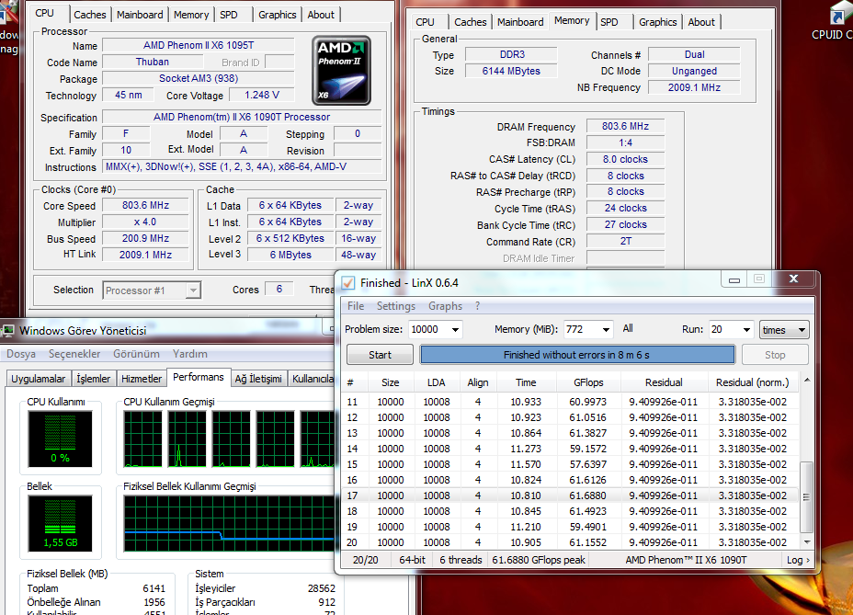
Task: Open the Yardım menu in Task Manager
Action: (190, 354)
